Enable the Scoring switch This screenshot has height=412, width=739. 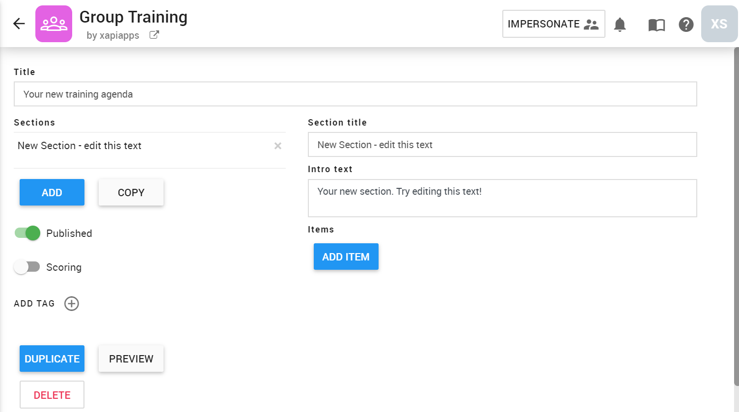click(27, 267)
